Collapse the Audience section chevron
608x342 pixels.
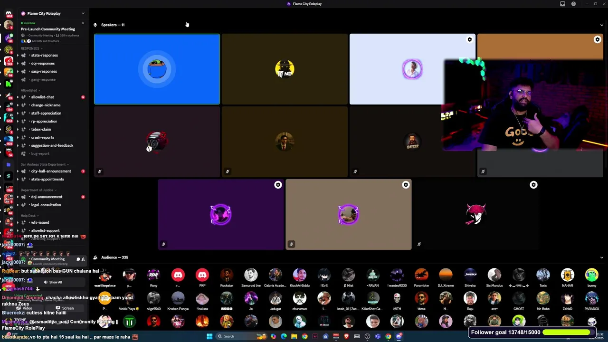pos(601,257)
